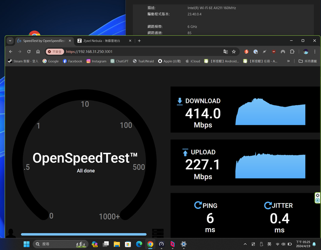Open the Facebook bookmark
321x250 pixels.
click(72, 61)
